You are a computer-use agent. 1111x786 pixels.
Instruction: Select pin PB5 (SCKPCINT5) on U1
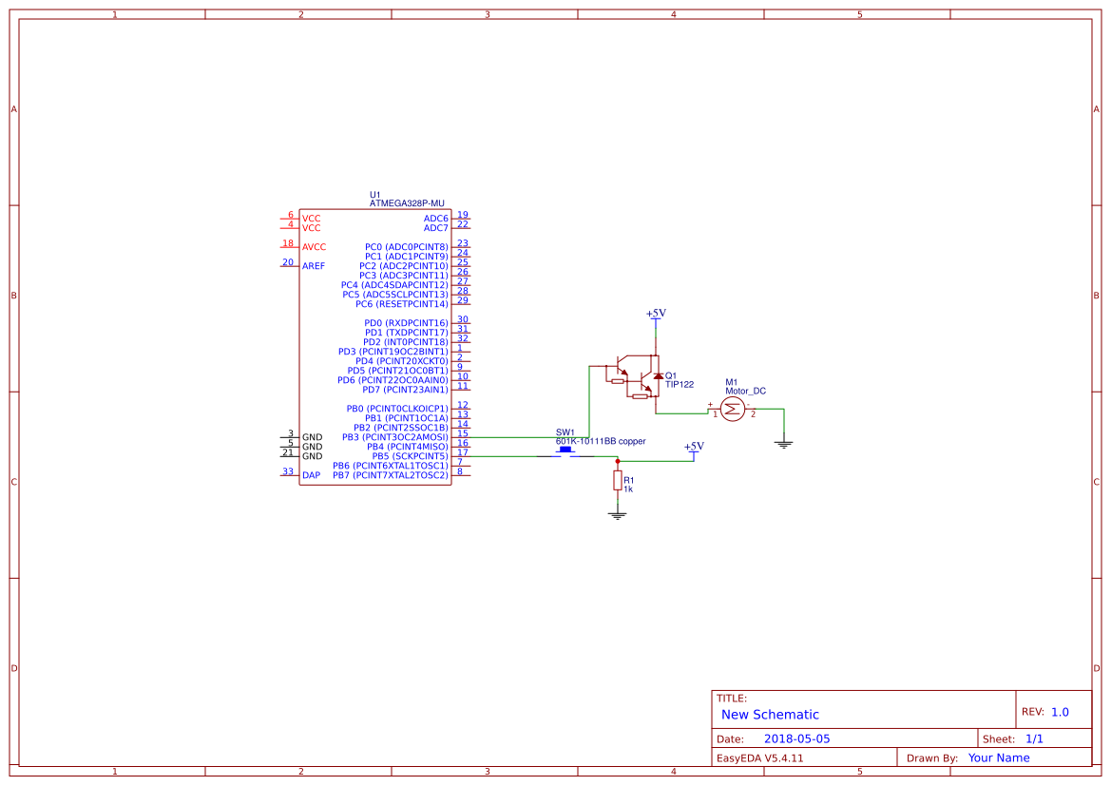pos(409,456)
